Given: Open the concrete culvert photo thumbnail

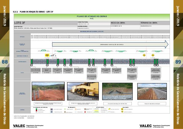Looking at the screenshot, I should 117,91.
